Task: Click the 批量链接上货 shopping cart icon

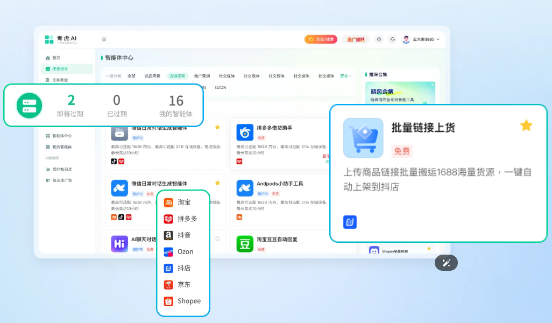Action: point(363,138)
